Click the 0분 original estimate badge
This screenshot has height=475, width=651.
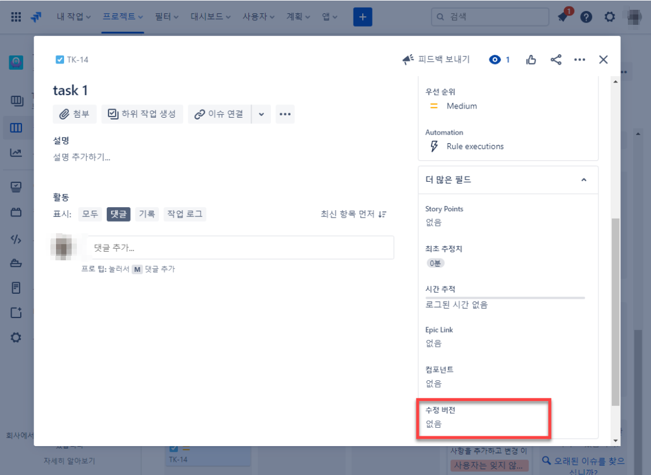coord(436,263)
